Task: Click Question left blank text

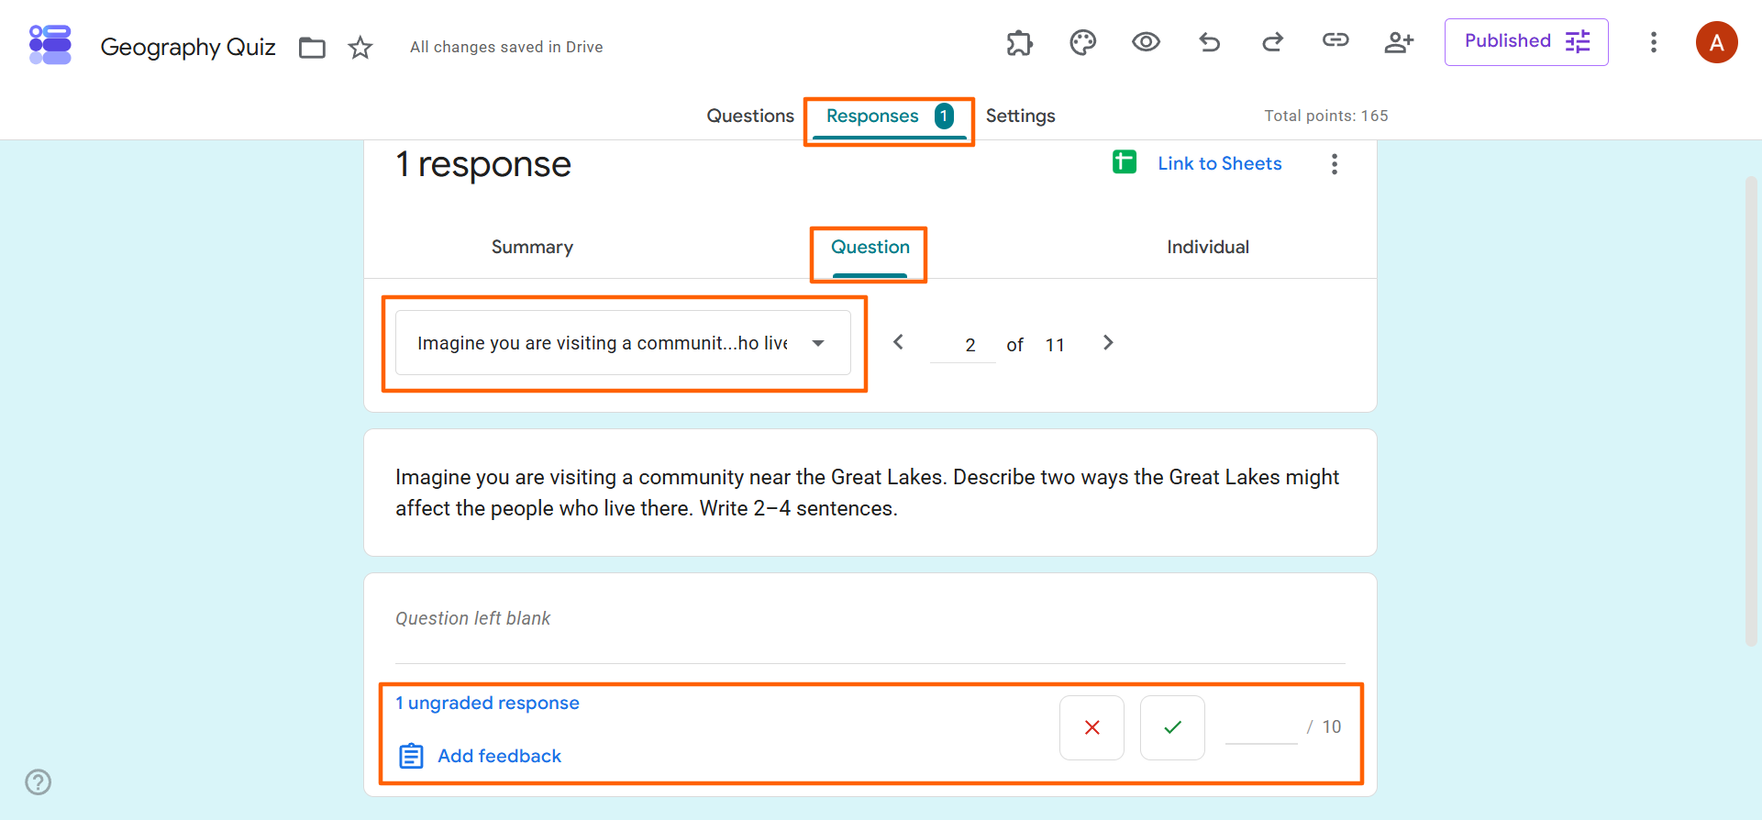Action: point(473,618)
